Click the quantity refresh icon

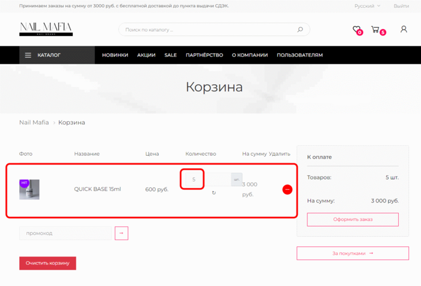coord(214,193)
